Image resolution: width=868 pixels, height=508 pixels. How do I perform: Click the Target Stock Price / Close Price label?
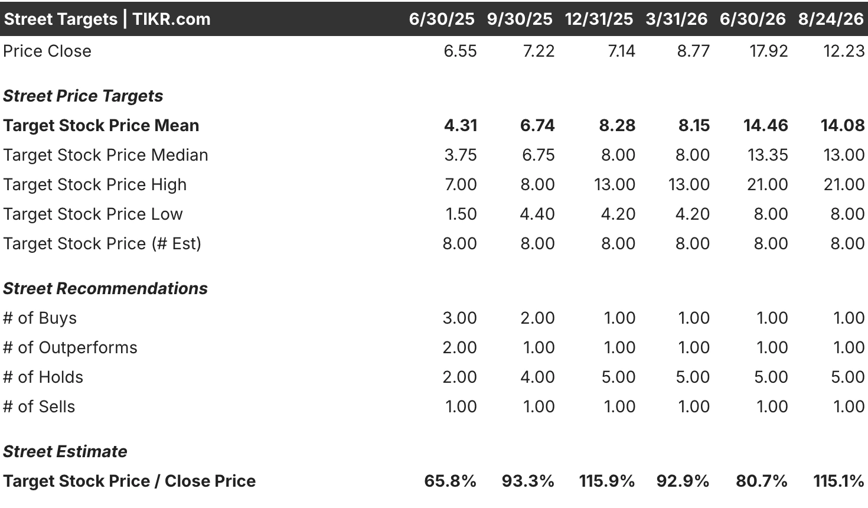(x=129, y=481)
